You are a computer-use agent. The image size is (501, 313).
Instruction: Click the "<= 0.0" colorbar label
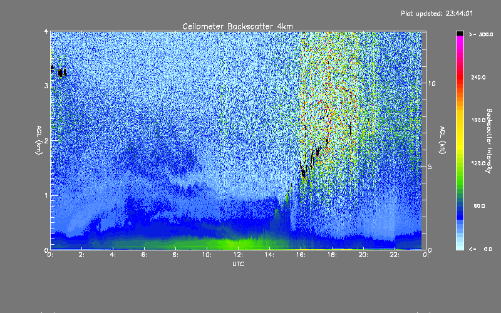point(480,249)
